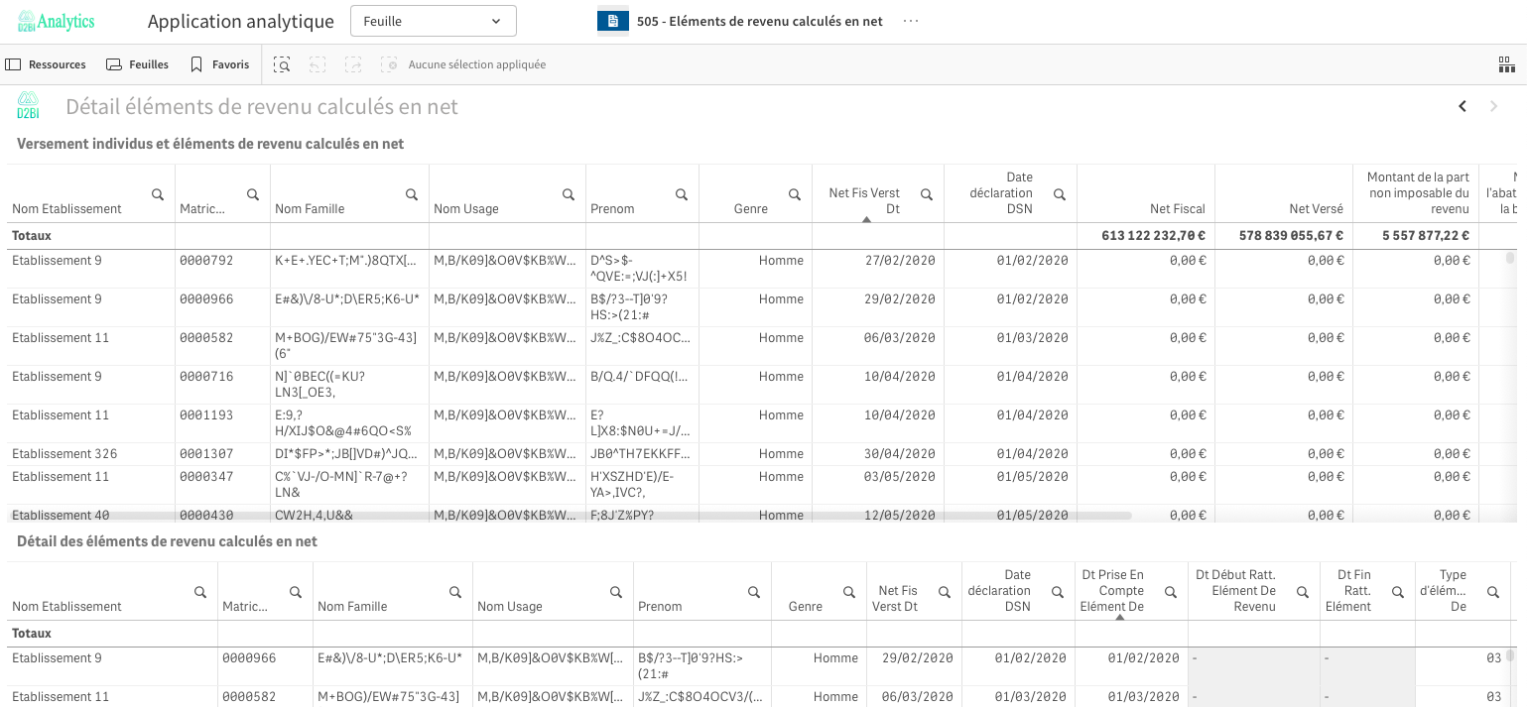
Task: Click the Net Fiscal column header
Action: (1177, 208)
